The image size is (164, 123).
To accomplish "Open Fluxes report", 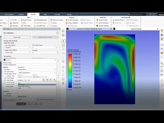I will point(54,23).
